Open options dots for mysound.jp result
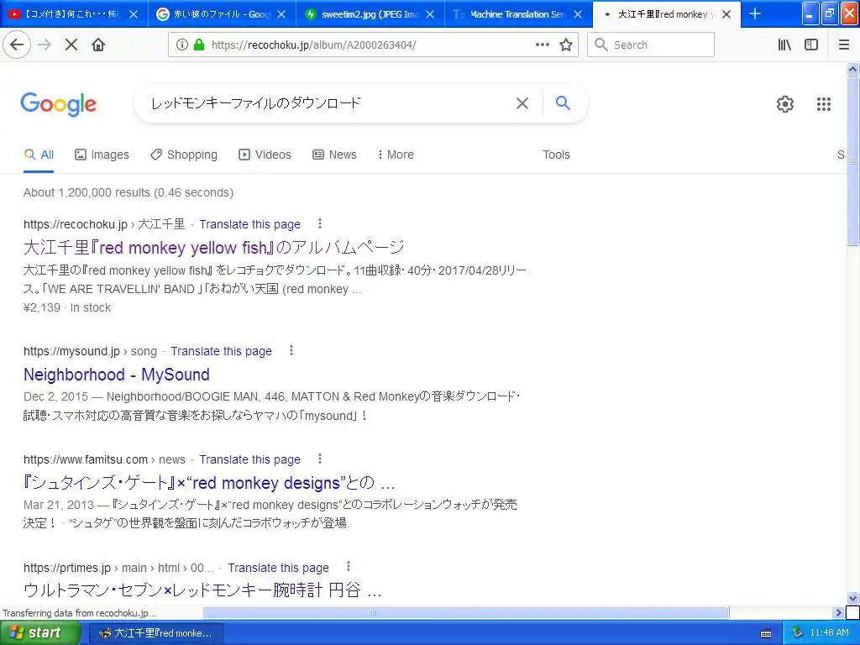Viewport: 860px width, 645px height. pyautogui.click(x=291, y=350)
